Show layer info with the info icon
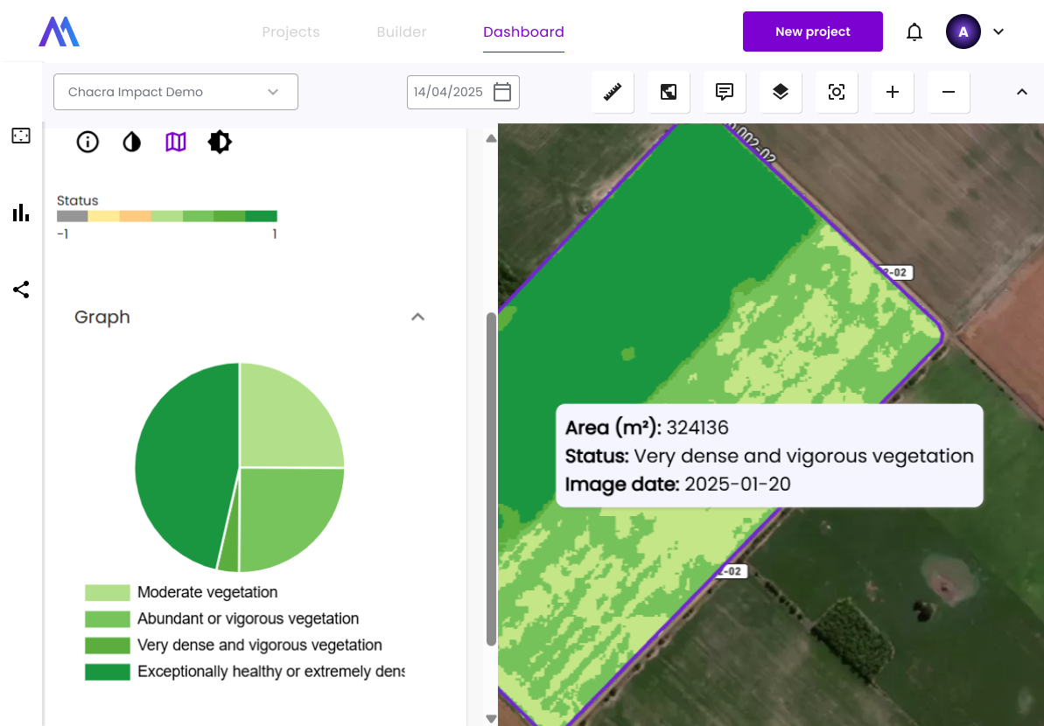Image resolution: width=1044 pixels, height=726 pixels. (x=88, y=142)
